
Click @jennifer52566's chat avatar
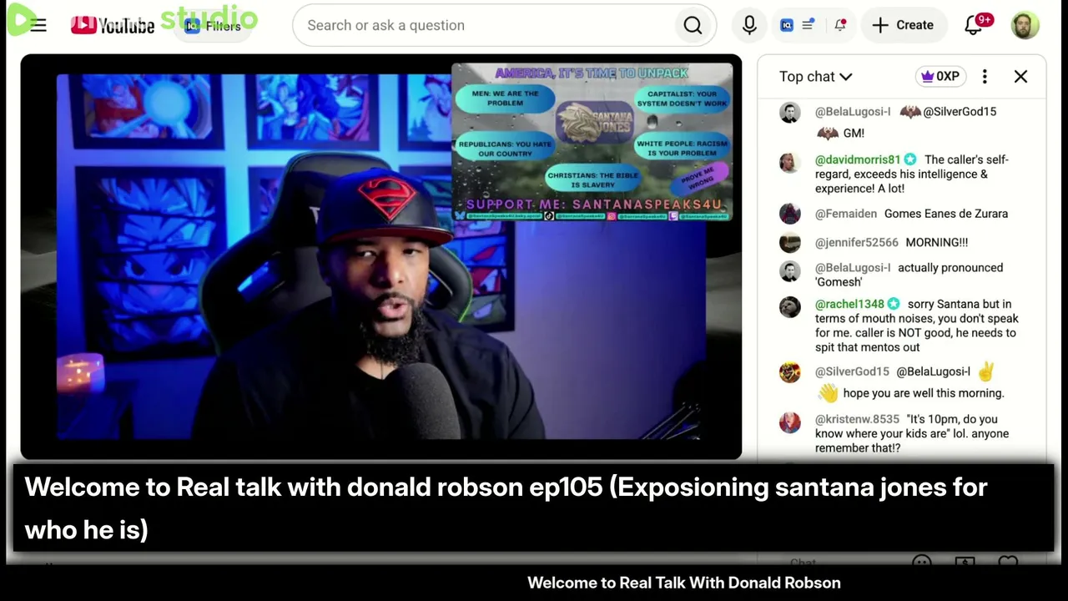click(789, 242)
